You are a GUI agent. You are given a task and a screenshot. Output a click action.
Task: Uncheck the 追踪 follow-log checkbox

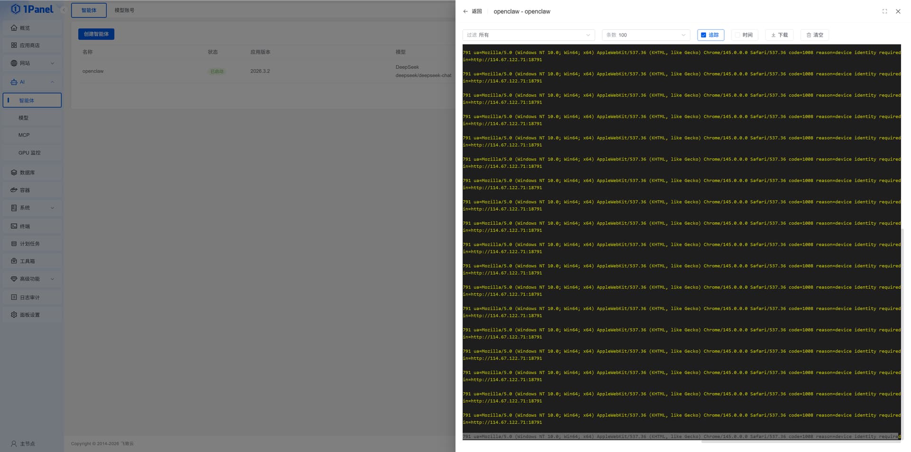(704, 35)
